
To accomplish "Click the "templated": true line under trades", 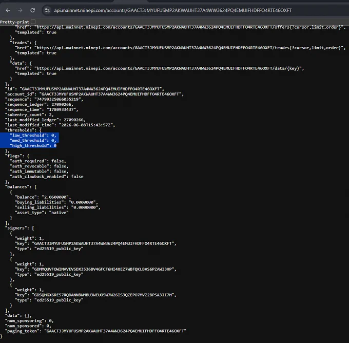I will click(35, 53).
